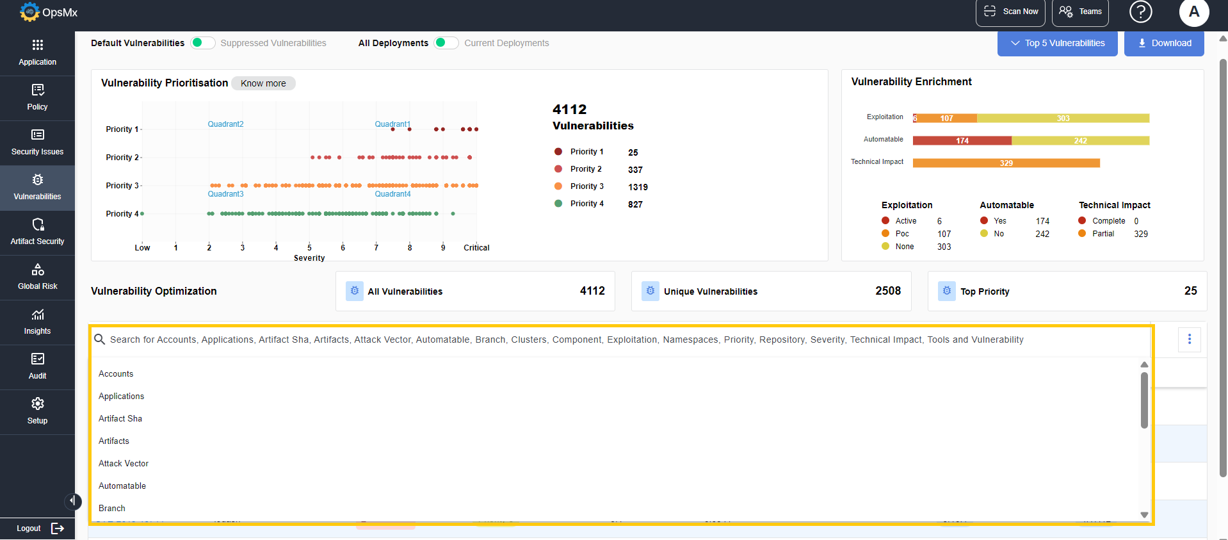
Task: Toggle All/Current Deployments switch
Action: coord(446,43)
